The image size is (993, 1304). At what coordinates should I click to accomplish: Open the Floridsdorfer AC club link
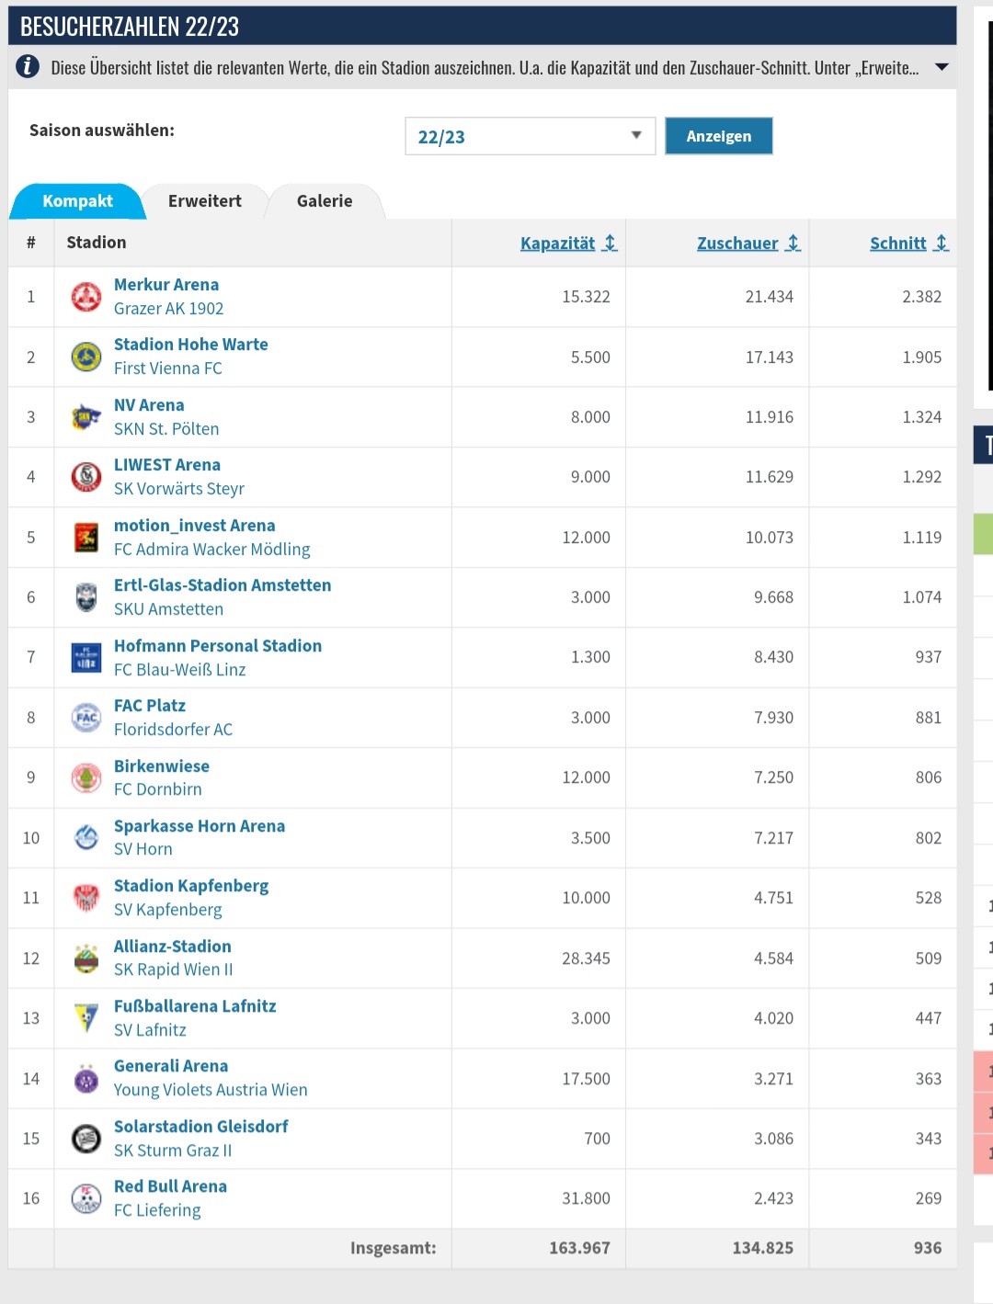coord(174,730)
